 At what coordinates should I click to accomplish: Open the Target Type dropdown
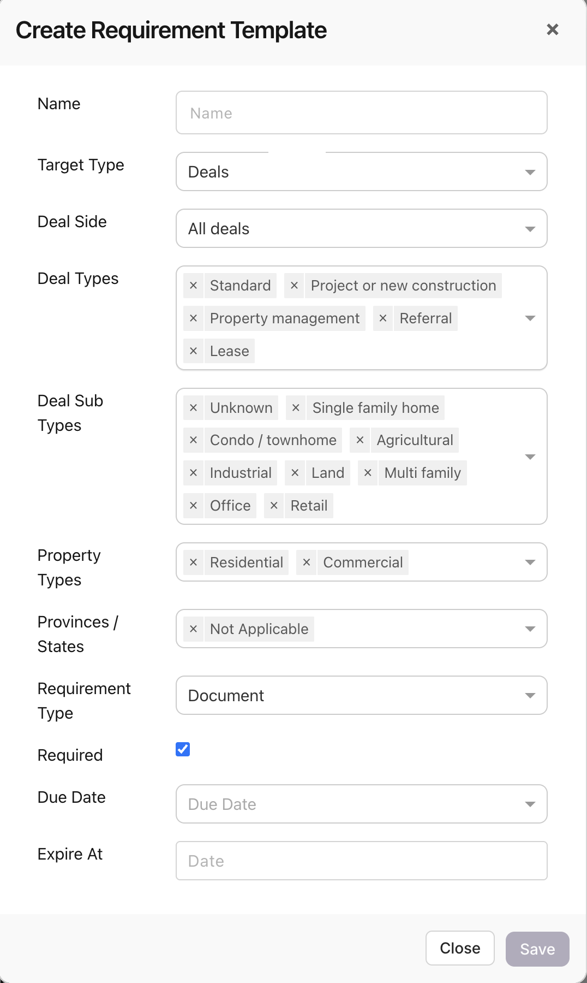point(361,172)
